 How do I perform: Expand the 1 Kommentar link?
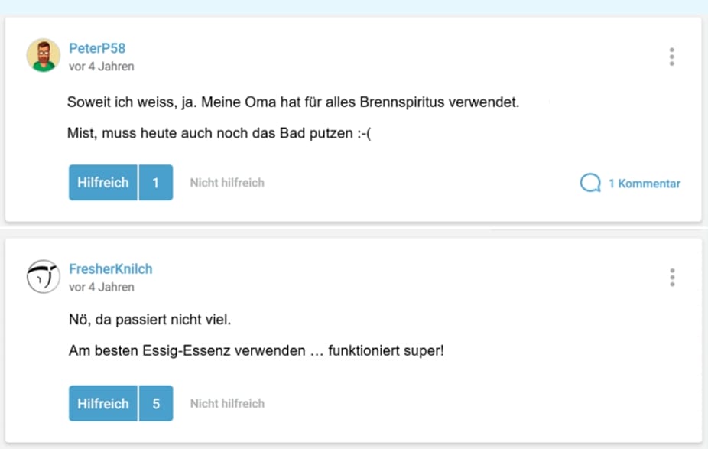pyautogui.click(x=644, y=184)
